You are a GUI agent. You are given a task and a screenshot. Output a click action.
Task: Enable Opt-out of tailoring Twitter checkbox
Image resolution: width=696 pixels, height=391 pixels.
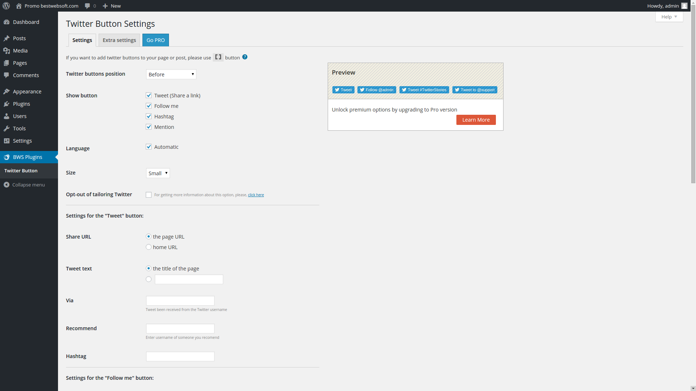point(149,195)
